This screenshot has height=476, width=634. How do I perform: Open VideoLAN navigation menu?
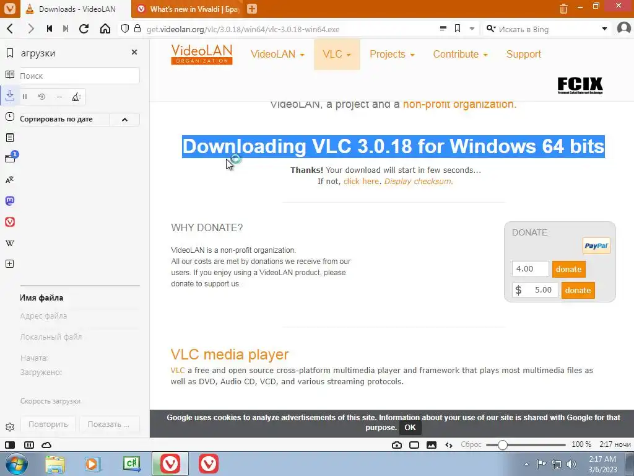(x=277, y=55)
